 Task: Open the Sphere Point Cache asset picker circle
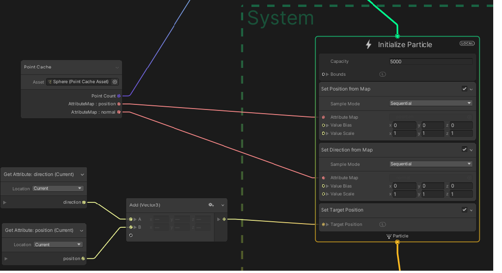115,82
